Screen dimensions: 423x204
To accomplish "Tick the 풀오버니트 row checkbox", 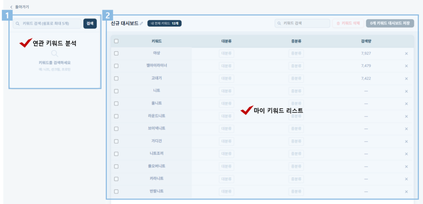I will 116,167.
